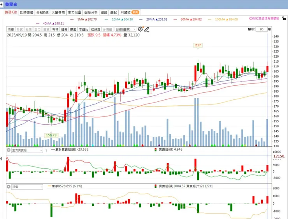
Task: Toggle the 融資 overlay button
Action: (x=46, y=29)
